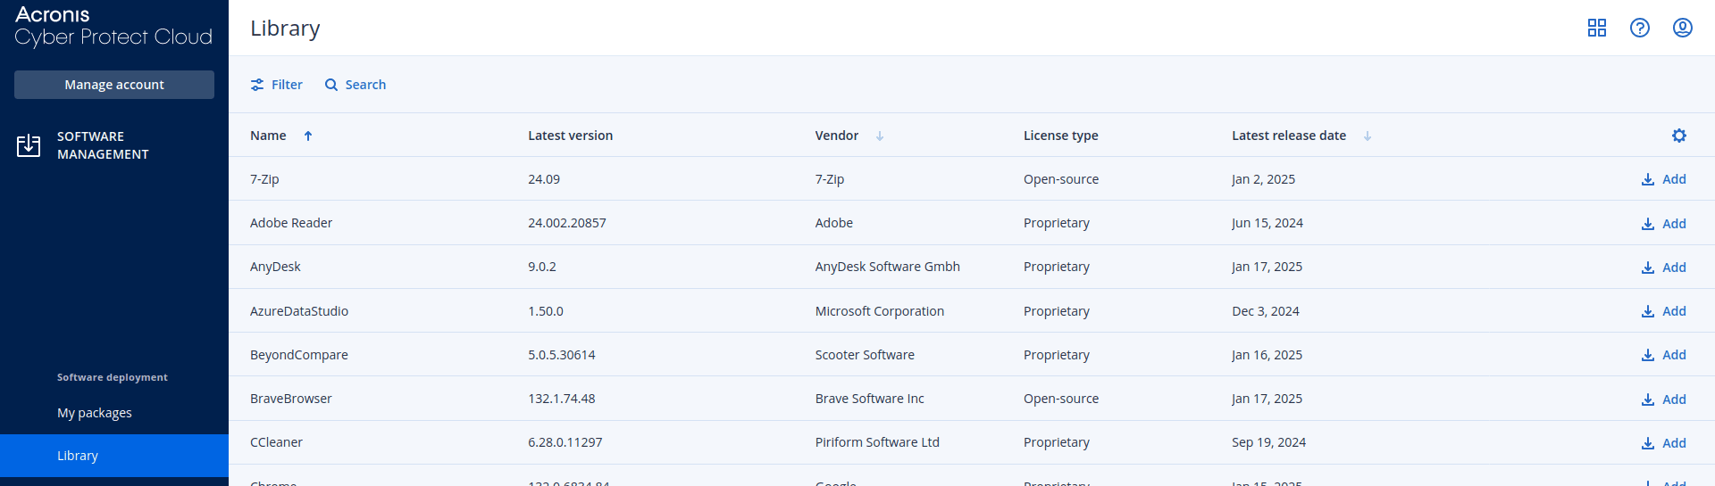The image size is (1715, 486).
Task: Click release date Jan 2, 2025
Action: 1263,179
